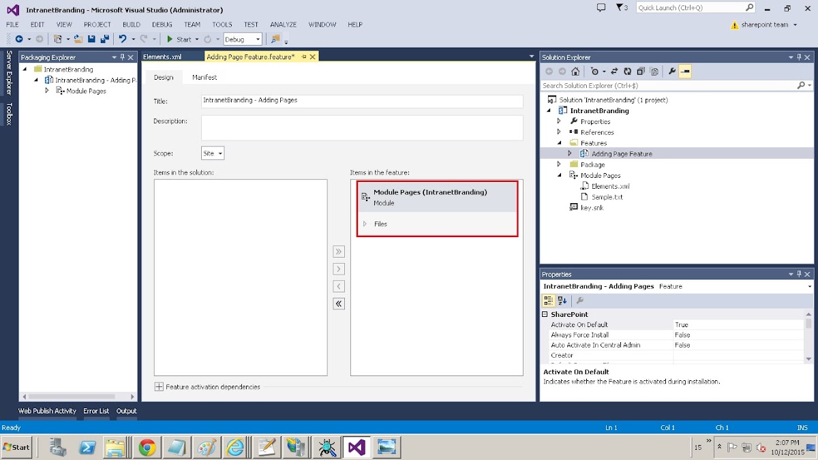Open the FILE menu
Screen dimensions: 818x460
(x=12, y=25)
